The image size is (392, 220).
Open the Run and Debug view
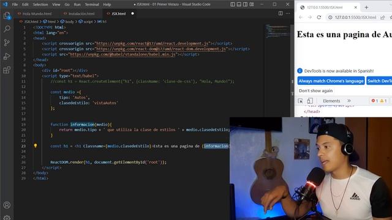(7, 56)
